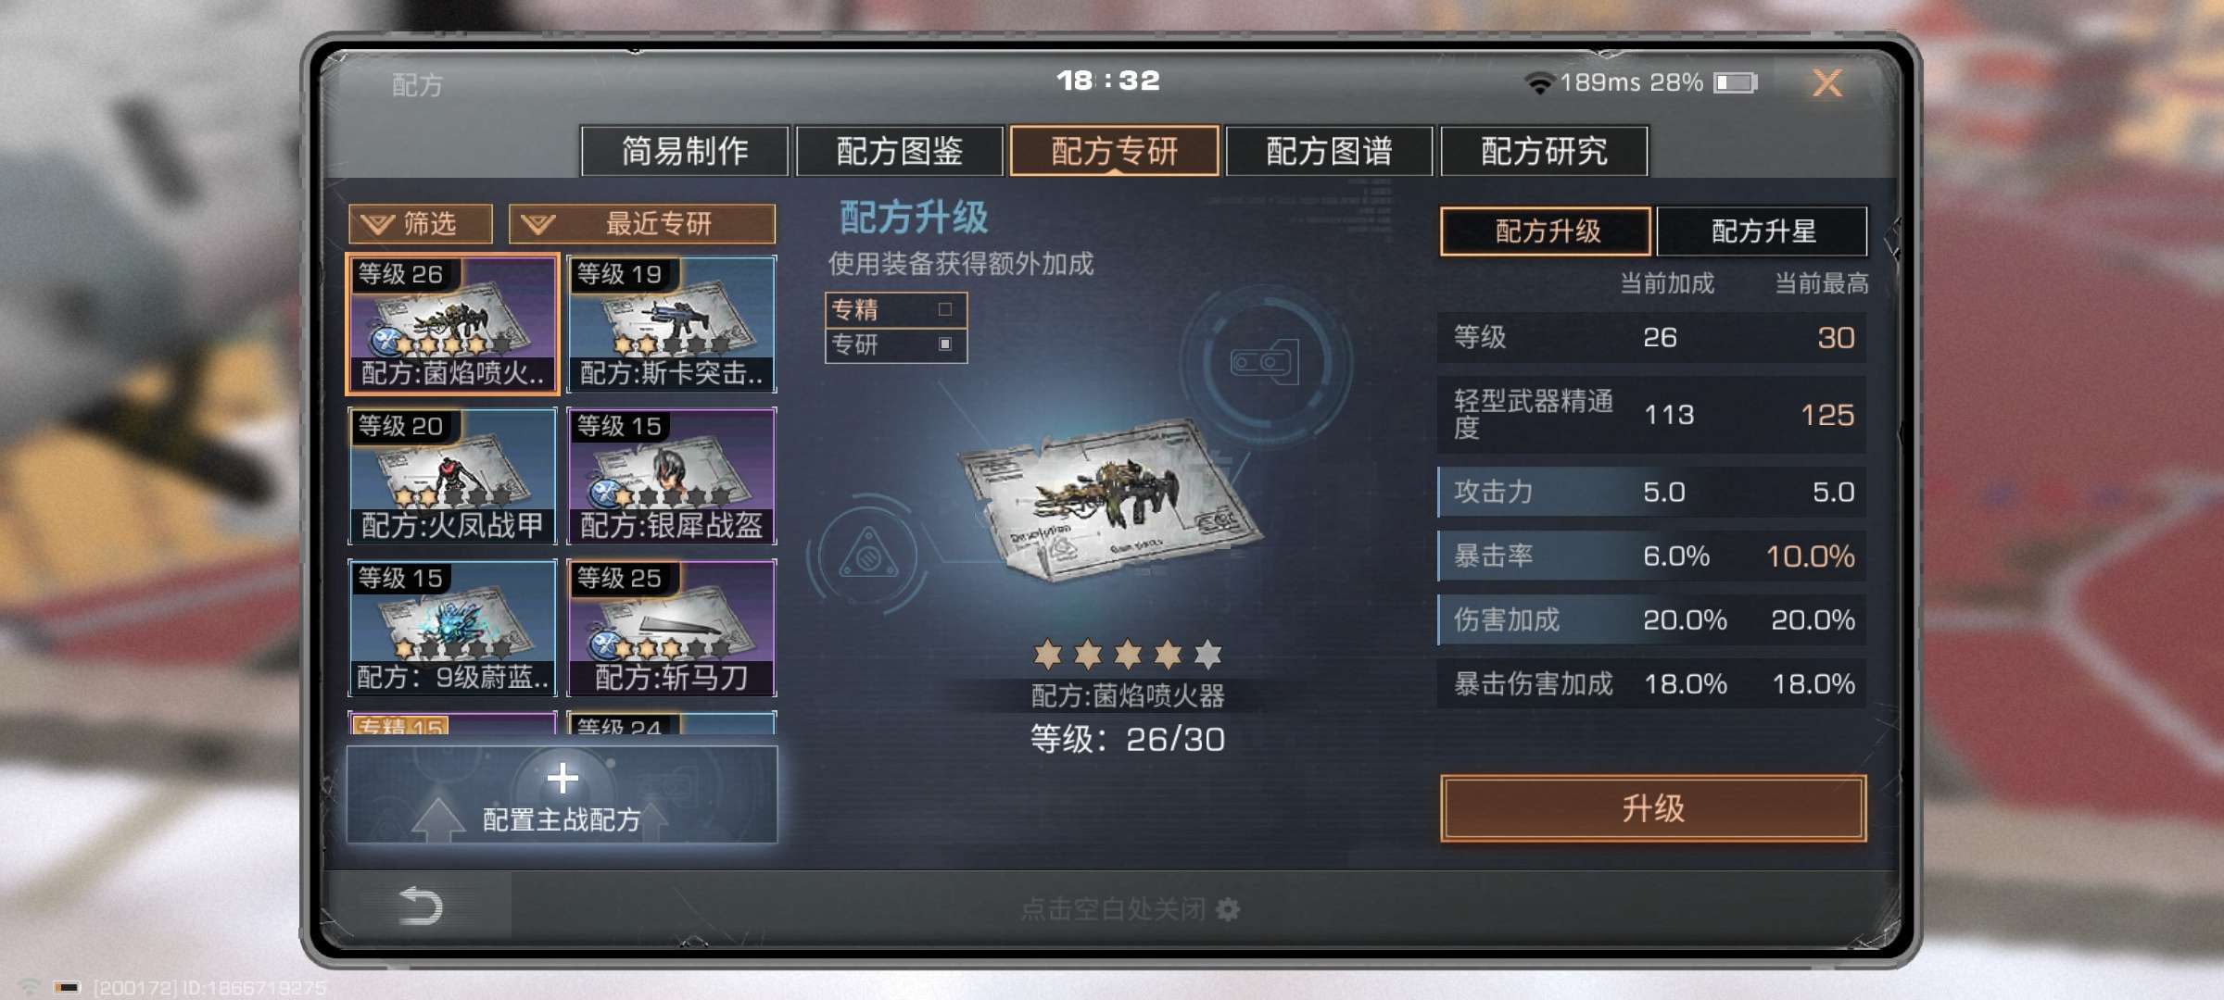This screenshot has width=2224, height=1000.
Task: Select the 银犀战盔 recipe card
Action: click(672, 476)
